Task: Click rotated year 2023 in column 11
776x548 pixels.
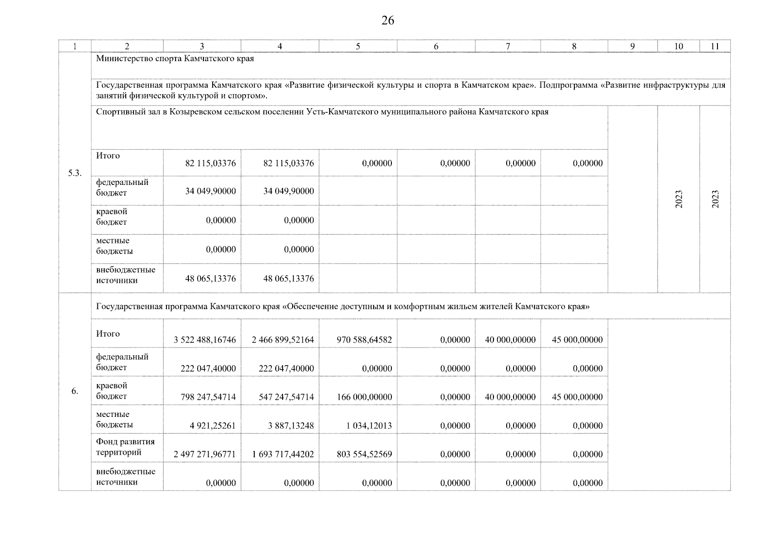Action: pyautogui.click(x=716, y=199)
